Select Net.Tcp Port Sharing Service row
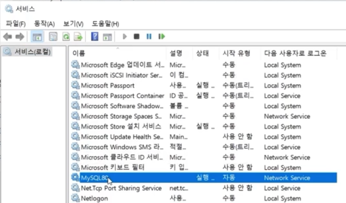The image size is (346, 203). 204,188
